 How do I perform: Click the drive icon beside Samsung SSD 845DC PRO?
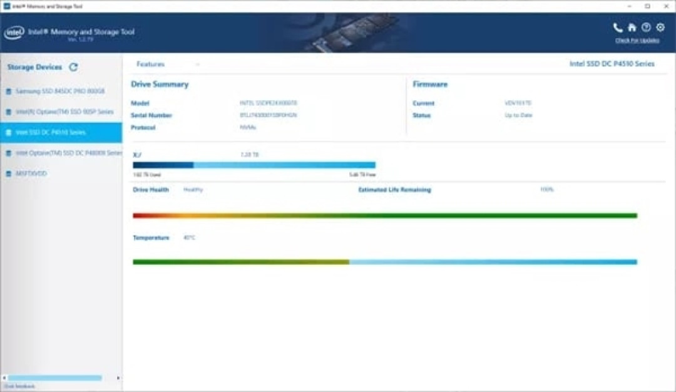point(9,91)
